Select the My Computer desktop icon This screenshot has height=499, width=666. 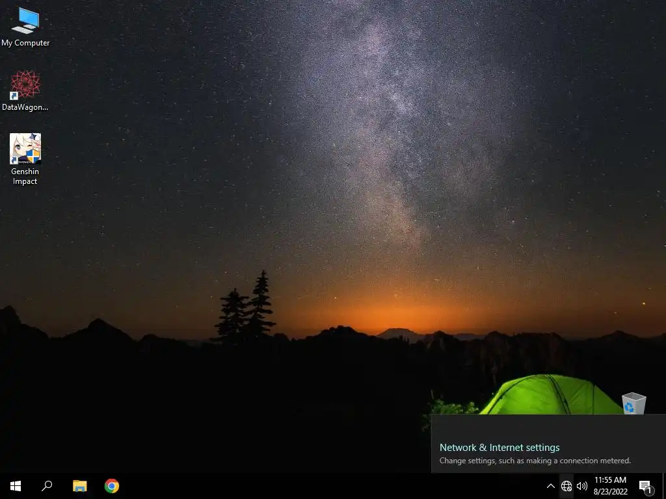point(25,27)
